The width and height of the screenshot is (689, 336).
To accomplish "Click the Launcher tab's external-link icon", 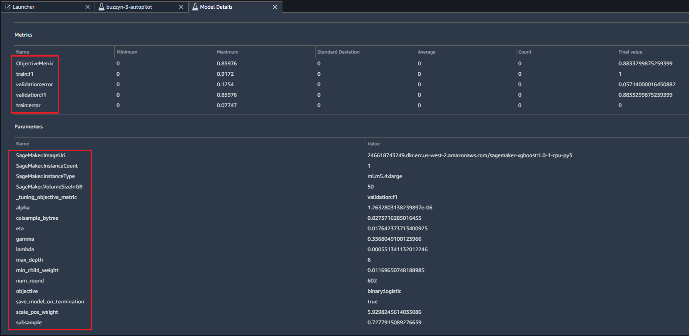I will click(7, 7).
